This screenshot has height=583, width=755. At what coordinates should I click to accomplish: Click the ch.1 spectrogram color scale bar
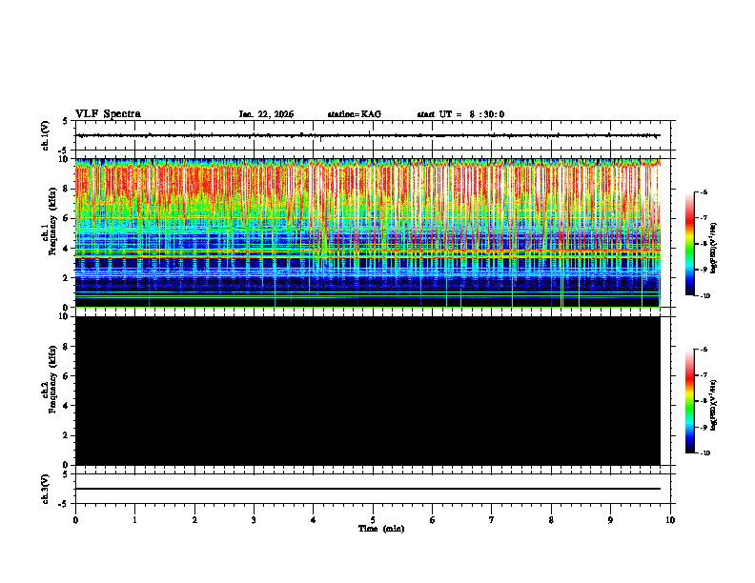tap(689, 244)
